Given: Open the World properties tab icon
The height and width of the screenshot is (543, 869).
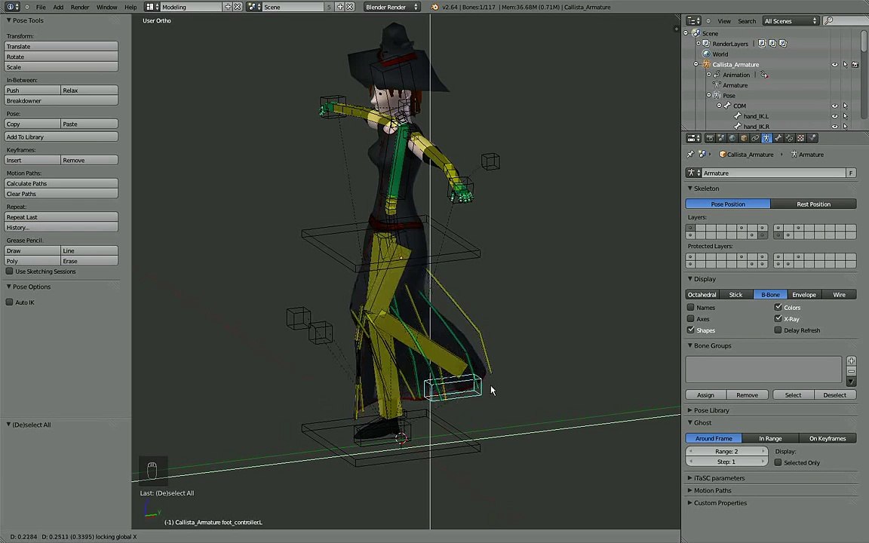Looking at the screenshot, I should click(732, 138).
